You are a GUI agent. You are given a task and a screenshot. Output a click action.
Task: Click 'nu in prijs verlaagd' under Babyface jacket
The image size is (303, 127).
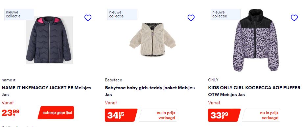tap(158, 115)
